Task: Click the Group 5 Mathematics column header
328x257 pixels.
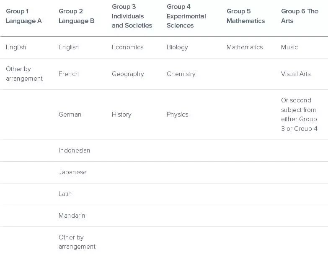Action: coord(246,16)
